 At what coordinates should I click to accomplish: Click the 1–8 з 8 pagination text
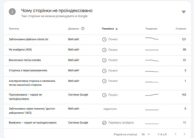coord(162,134)
